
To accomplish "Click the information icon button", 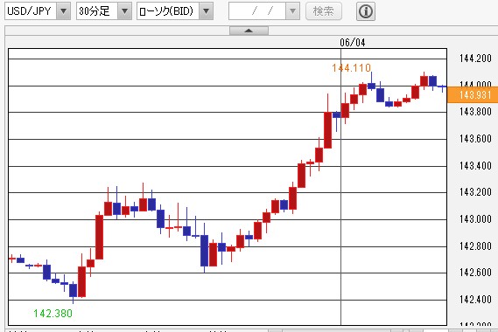I will pos(366,11).
